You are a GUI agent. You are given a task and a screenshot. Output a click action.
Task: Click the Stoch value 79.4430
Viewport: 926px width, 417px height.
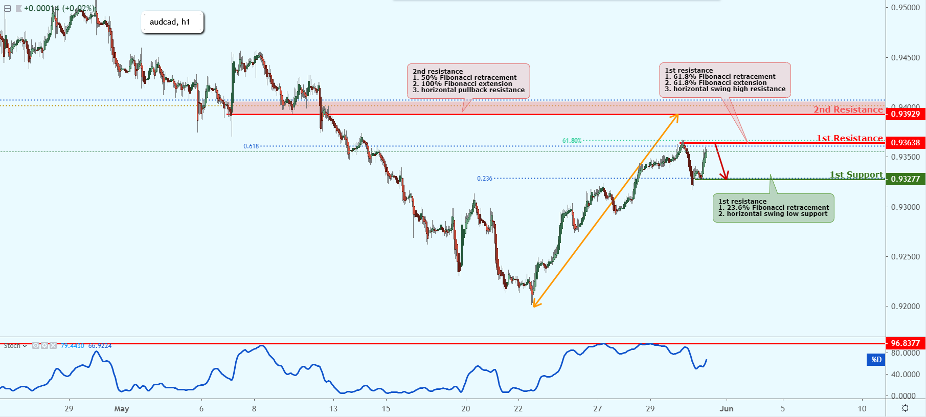click(x=73, y=346)
